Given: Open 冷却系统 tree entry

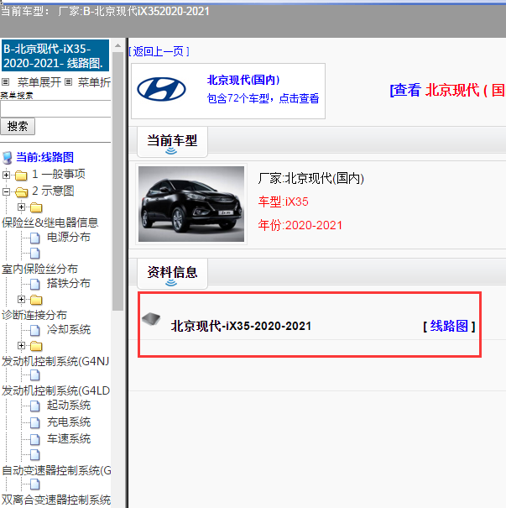Looking at the screenshot, I should [x=69, y=330].
